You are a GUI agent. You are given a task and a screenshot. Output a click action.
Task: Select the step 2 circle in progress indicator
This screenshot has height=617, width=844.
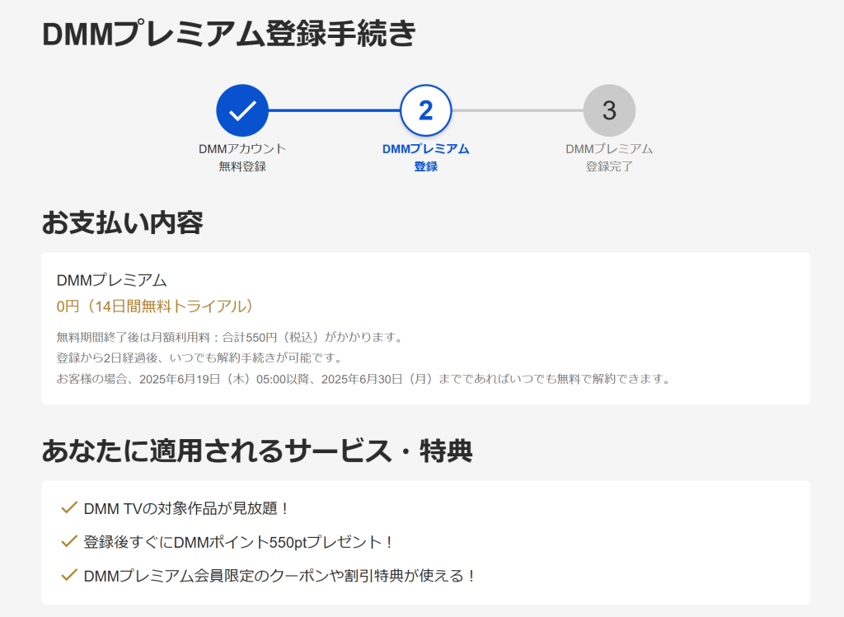click(425, 110)
